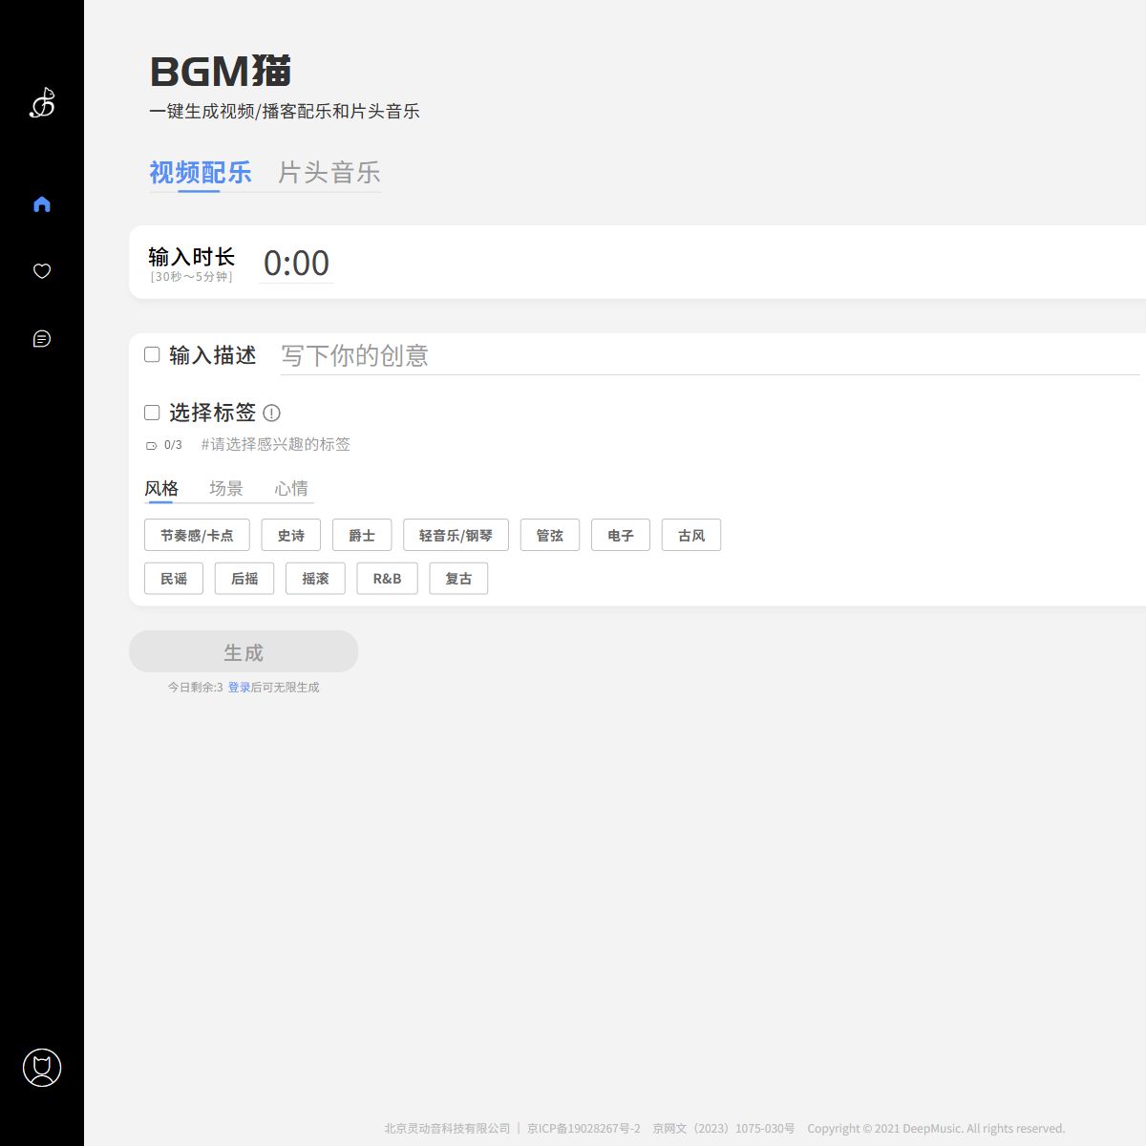Select the 心情 tag category tab
Viewport: 1146px width, 1146px height.
click(x=291, y=489)
